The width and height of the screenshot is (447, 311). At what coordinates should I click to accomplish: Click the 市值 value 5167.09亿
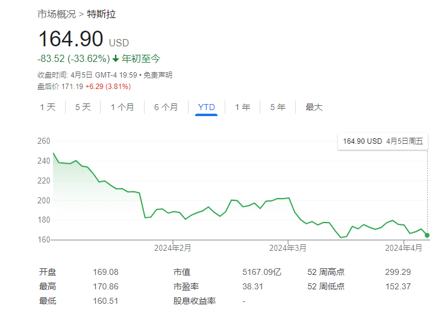click(x=261, y=272)
